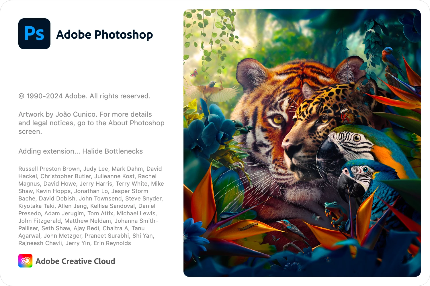Click the caterpillar on the orange petal
The width and height of the screenshot is (430, 286).
pyautogui.click(x=248, y=227)
